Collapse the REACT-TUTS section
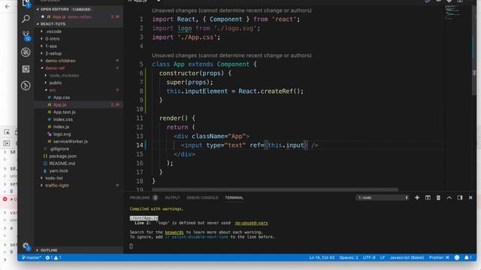The height and width of the screenshot is (270, 481). click(53, 24)
